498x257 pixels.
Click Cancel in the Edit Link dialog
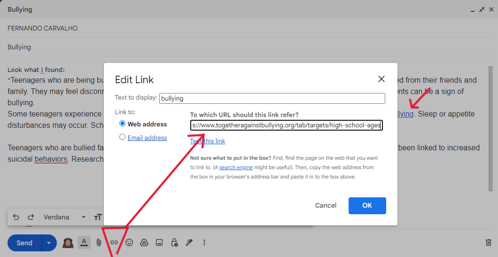click(x=326, y=205)
